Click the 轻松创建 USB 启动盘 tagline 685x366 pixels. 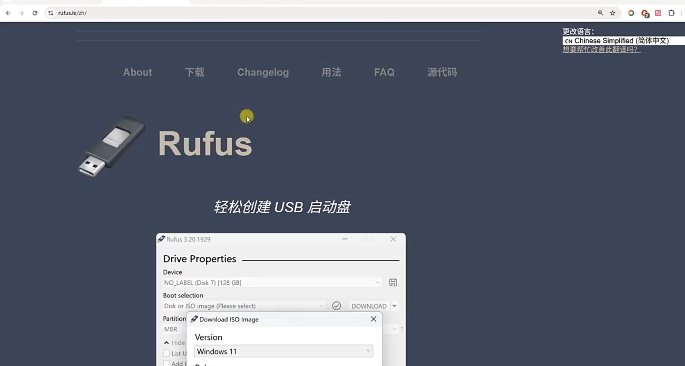(282, 207)
